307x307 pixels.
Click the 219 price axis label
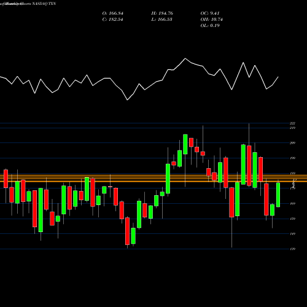coord(292,128)
